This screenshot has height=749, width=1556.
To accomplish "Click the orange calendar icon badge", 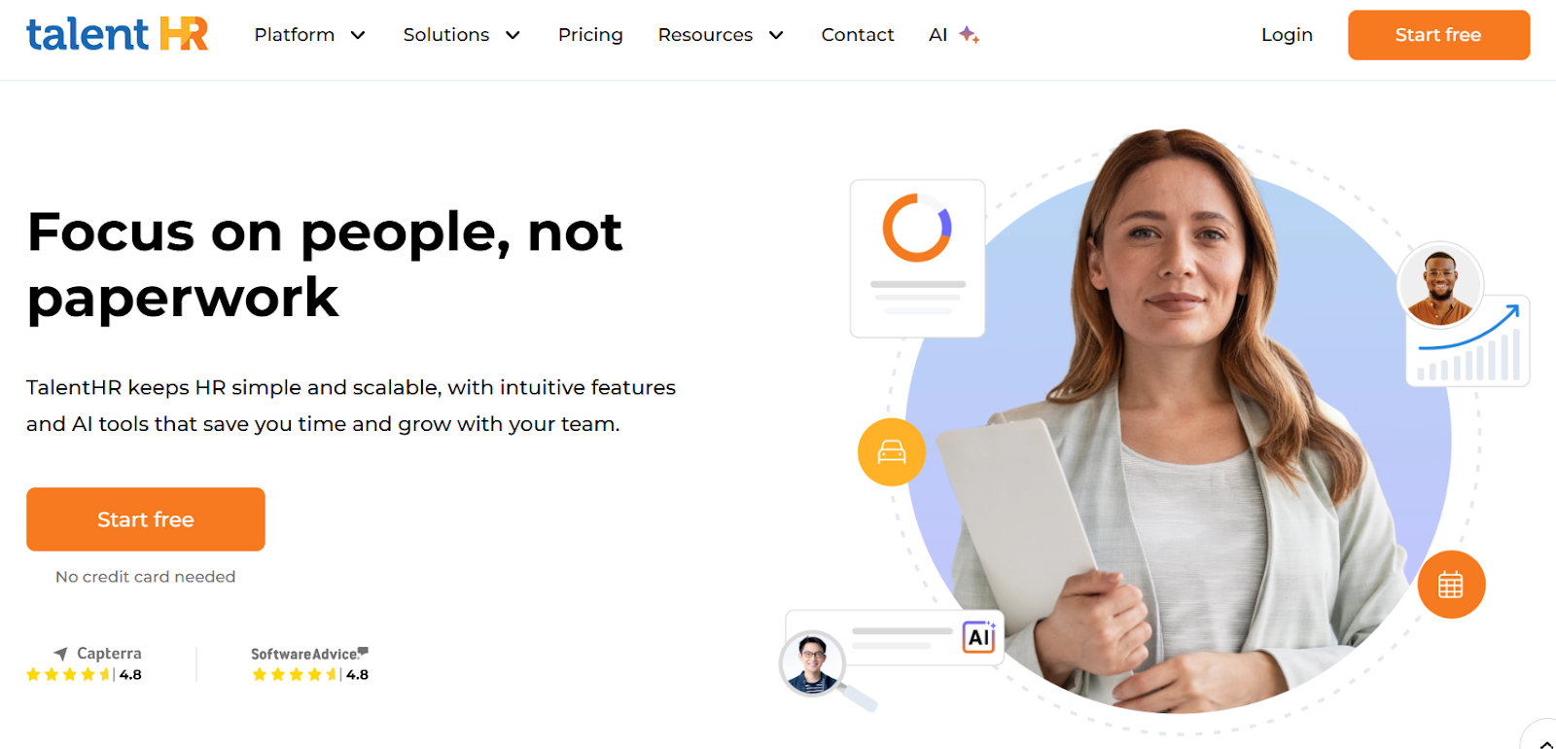I will [x=1451, y=585].
